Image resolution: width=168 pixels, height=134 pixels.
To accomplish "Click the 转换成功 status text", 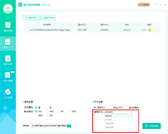I will tap(127, 30).
